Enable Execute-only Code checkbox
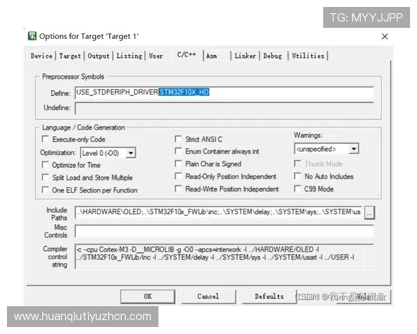Image resolution: width=417 pixels, height=334 pixels. pyautogui.click(x=47, y=139)
